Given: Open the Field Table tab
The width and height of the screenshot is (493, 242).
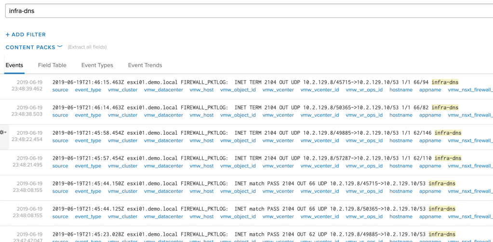Looking at the screenshot, I should (52, 65).
